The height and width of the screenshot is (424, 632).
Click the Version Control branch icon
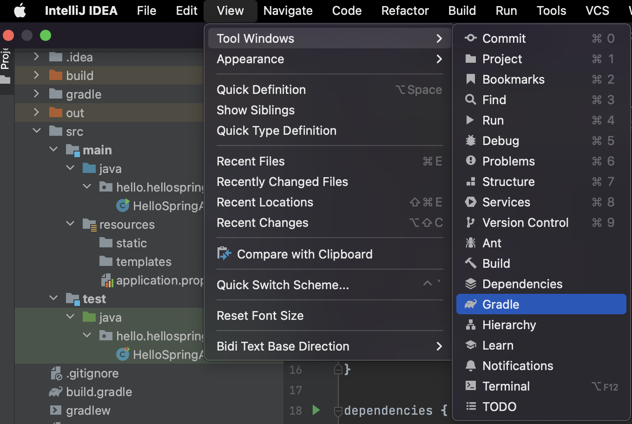click(471, 223)
